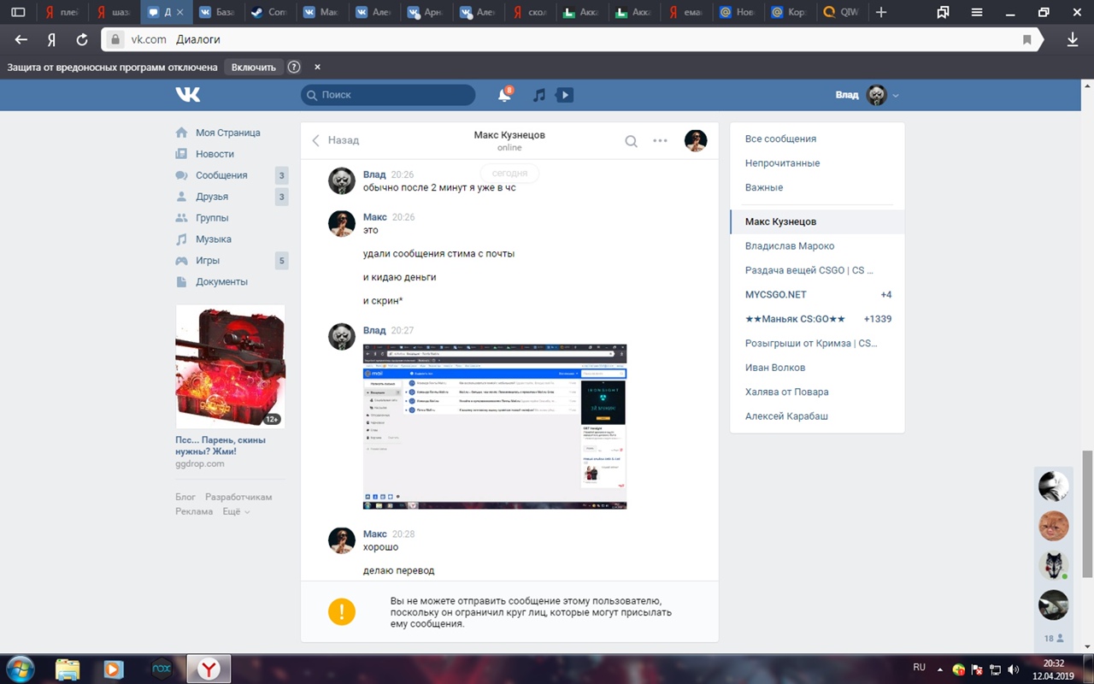Open the screenshot image sent by Влад
Viewport: 1094px width, 684px height.
(495, 426)
